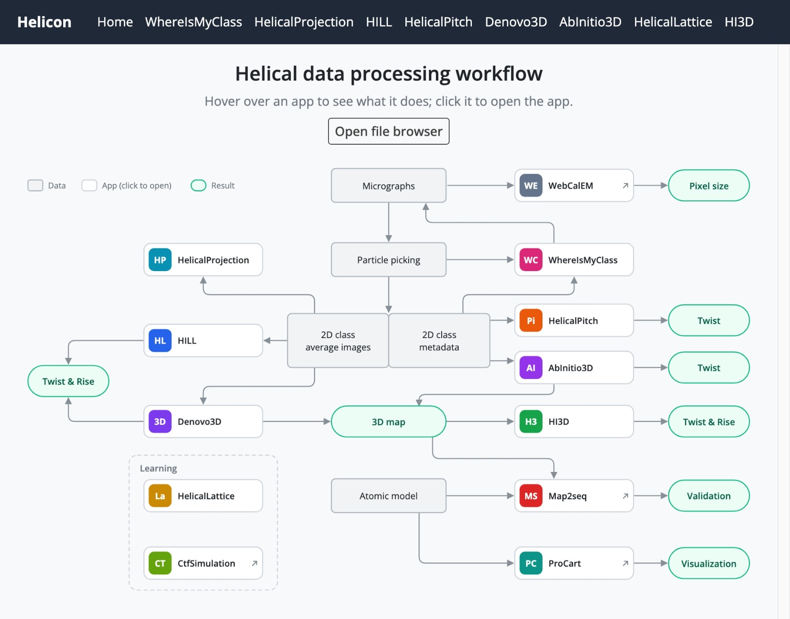
Task: Open Home in the top navigation
Action: click(x=115, y=22)
